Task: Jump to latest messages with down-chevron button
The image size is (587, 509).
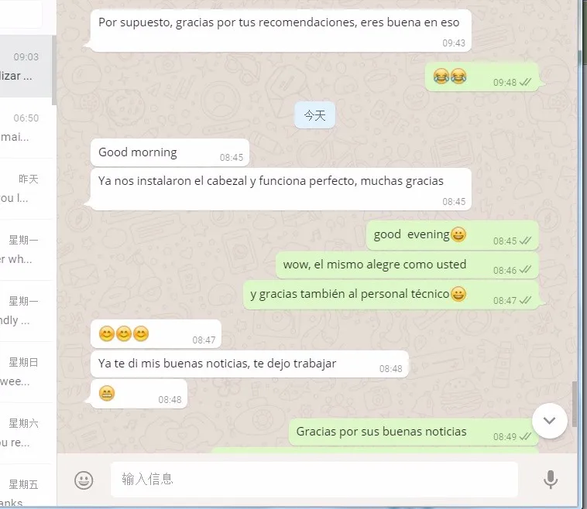Action: (549, 420)
